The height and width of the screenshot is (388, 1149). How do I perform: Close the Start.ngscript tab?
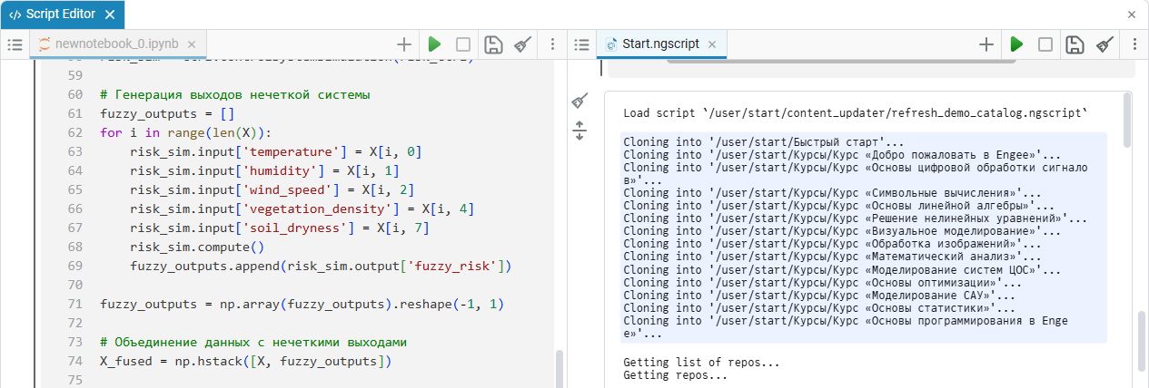pyautogui.click(x=712, y=44)
